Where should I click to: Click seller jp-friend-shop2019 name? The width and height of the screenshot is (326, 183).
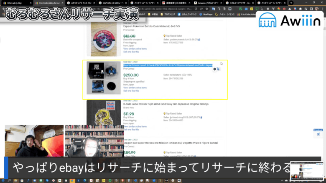[x=180, y=117]
